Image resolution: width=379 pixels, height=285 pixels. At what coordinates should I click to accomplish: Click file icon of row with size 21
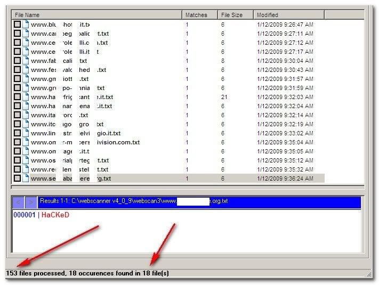pyautogui.click(x=26, y=97)
